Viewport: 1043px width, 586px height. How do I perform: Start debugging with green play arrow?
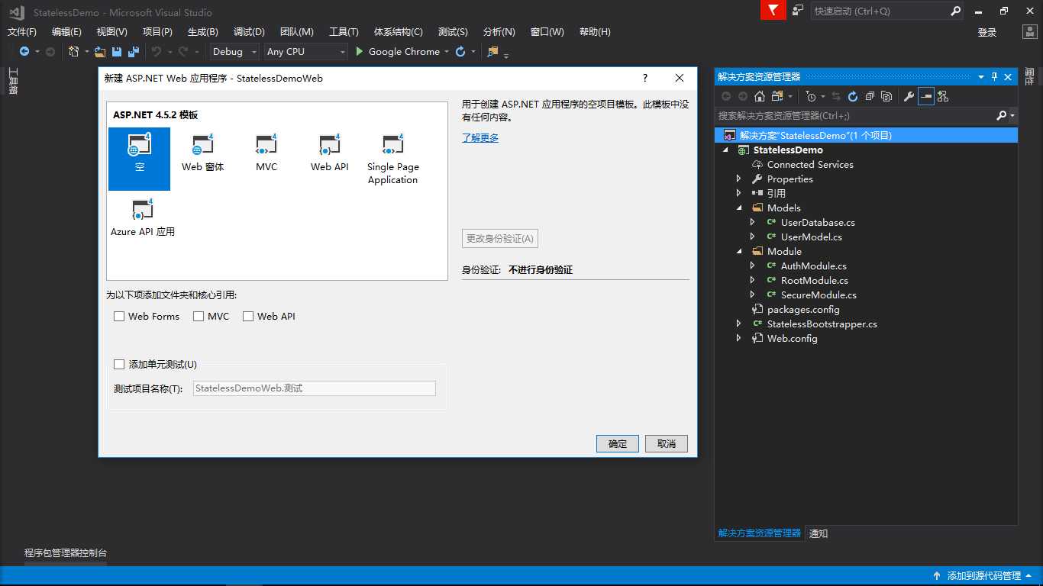360,52
